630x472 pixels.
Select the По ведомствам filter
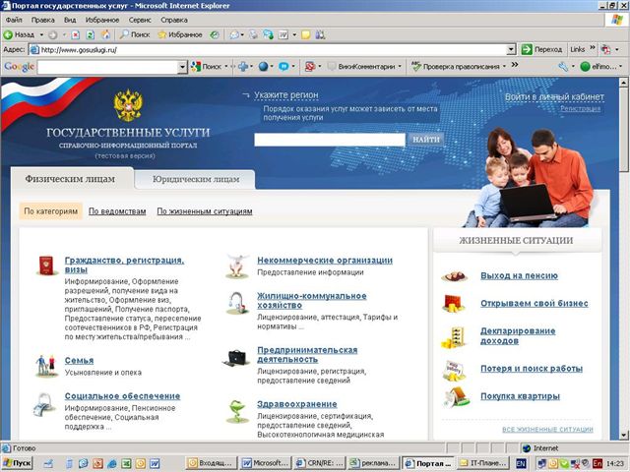[x=117, y=211]
